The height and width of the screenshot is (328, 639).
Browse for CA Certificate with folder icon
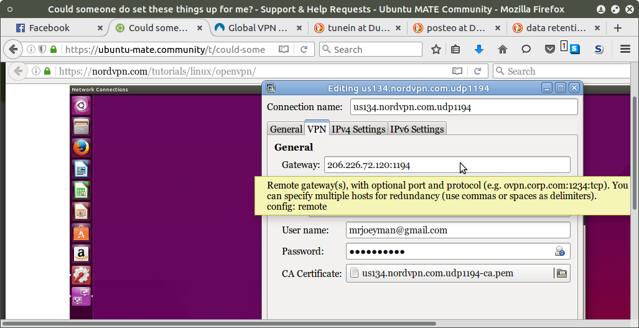pyautogui.click(x=562, y=273)
